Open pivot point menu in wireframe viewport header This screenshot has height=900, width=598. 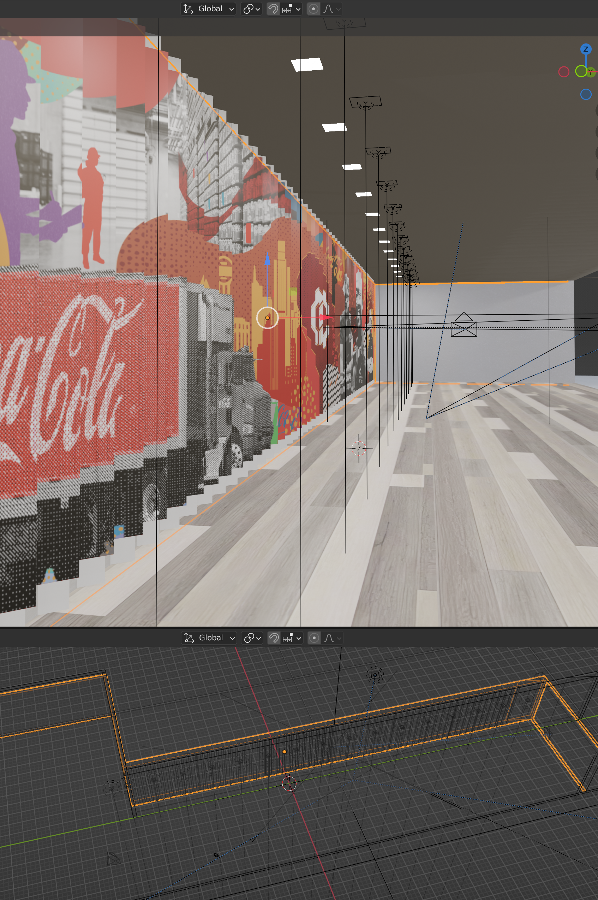252,638
